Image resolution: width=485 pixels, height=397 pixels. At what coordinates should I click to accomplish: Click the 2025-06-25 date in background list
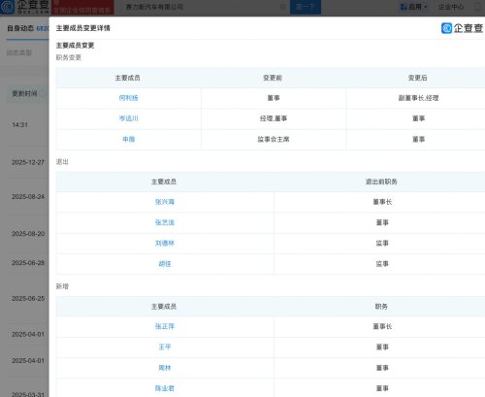(28, 298)
